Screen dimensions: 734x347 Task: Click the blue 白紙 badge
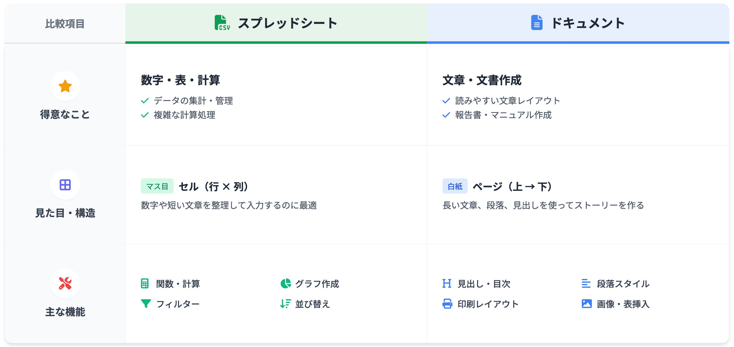click(455, 186)
